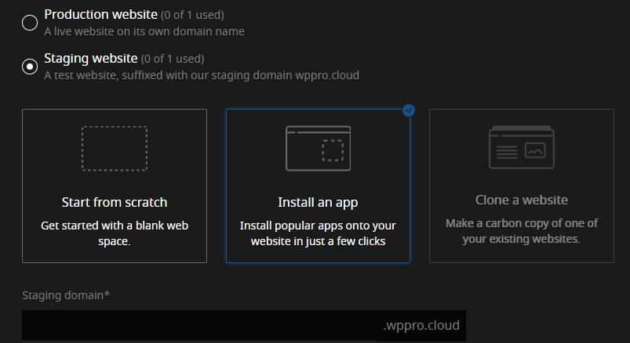The height and width of the screenshot is (343, 630).
Task: Click the dashed rectangle blank space icon
Action: pos(115,147)
